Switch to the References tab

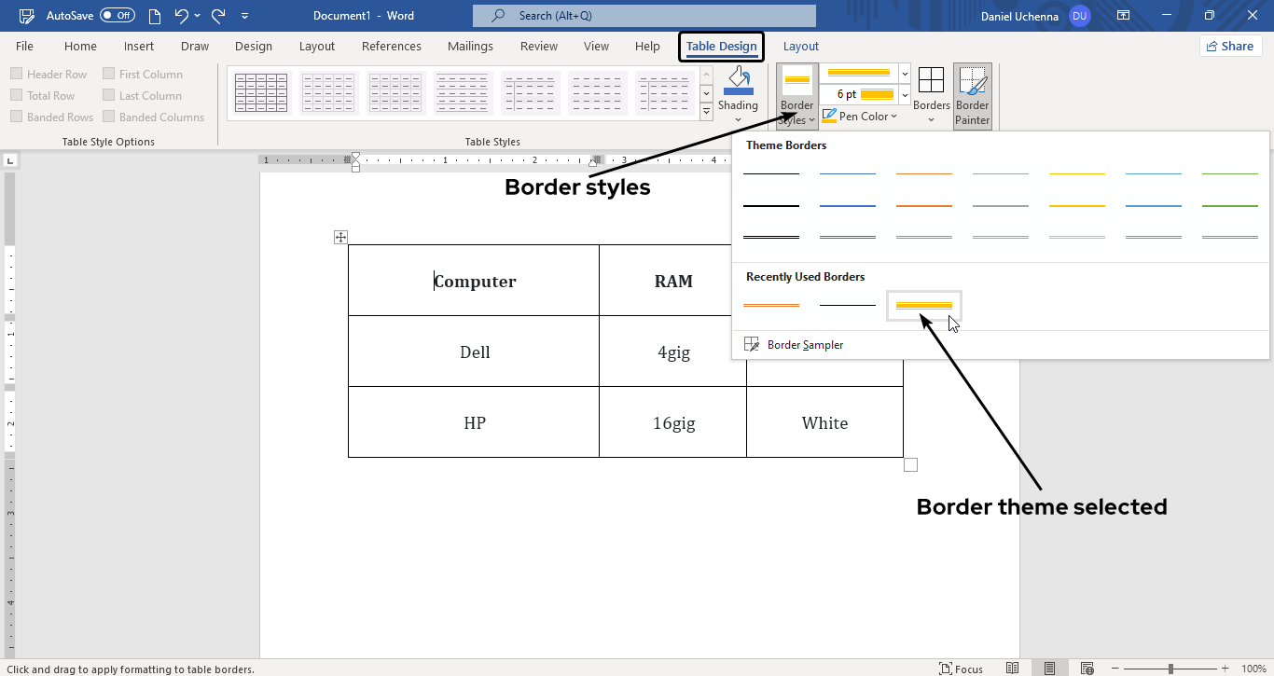tap(391, 46)
